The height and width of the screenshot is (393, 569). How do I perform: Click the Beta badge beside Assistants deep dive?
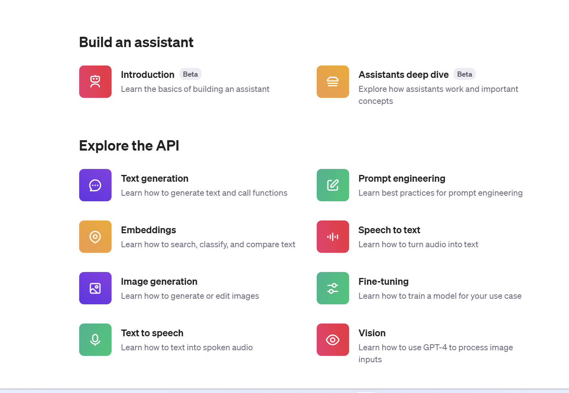(464, 74)
